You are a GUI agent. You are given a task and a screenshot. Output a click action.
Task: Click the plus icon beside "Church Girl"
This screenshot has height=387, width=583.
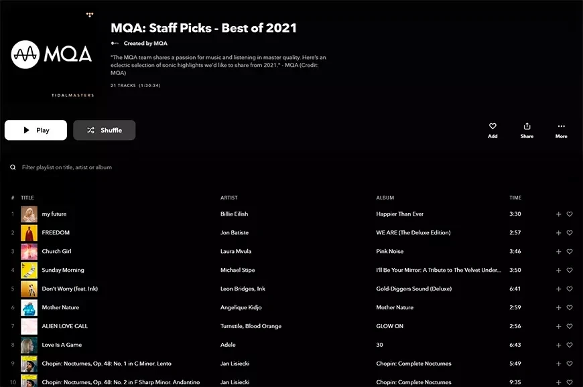[x=558, y=252]
